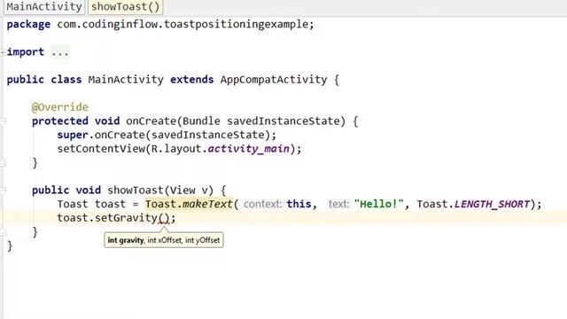Click the AppCompatActivity class name

pos(274,80)
